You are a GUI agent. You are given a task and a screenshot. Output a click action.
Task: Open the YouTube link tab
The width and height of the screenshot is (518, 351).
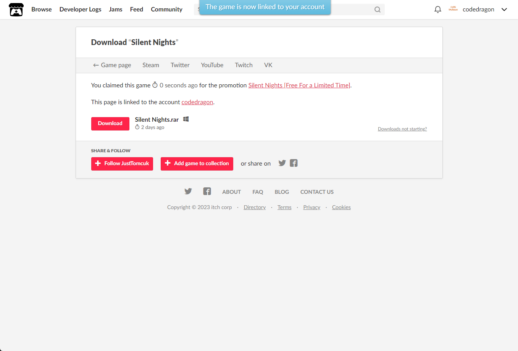pyautogui.click(x=212, y=65)
